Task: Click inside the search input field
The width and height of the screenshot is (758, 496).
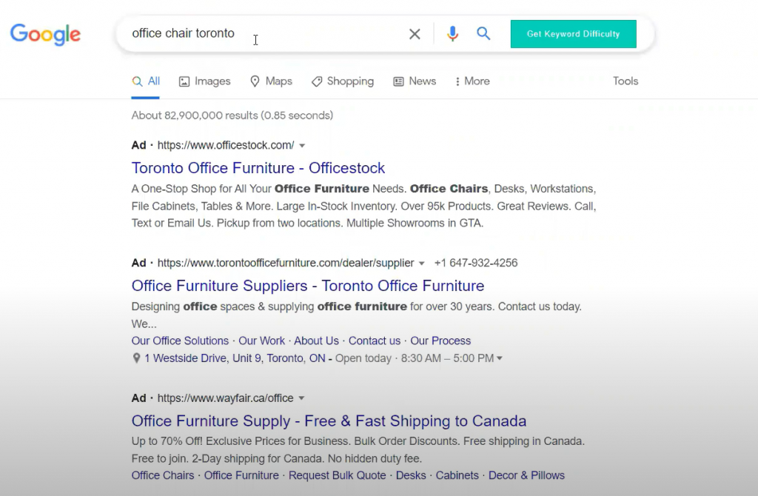Action: [259, 34]
